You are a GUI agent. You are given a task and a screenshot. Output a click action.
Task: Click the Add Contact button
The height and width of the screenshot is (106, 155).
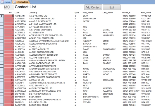(93, 7)
